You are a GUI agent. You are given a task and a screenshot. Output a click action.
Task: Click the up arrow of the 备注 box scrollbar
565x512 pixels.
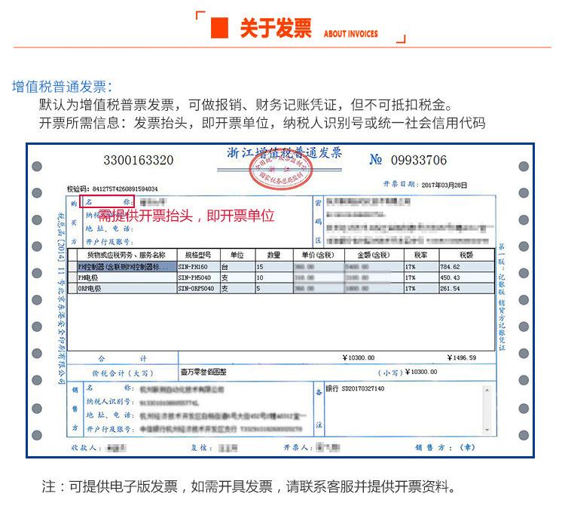pyautogui.click(x=487, y=390)
